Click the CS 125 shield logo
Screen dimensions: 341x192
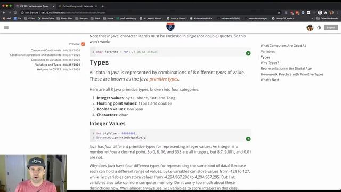pyautogui.click(x=170, y=27)
